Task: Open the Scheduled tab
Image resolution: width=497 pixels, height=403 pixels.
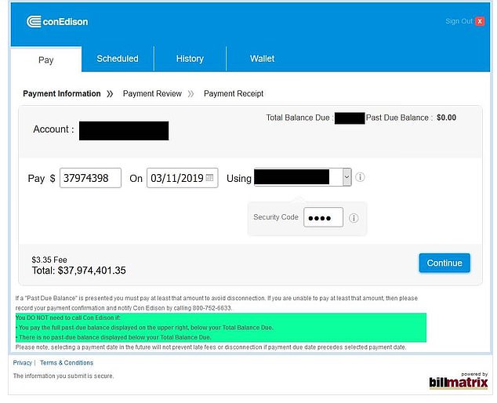Action: [x=118, y=59]
